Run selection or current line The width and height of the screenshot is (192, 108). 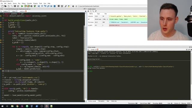[31, 6]
